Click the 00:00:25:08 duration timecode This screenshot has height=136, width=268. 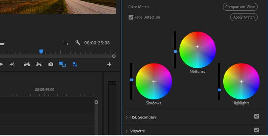pyautogui.click(x=97, y=43)
